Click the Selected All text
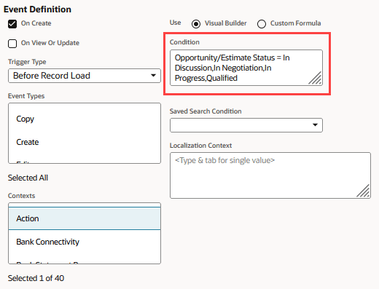Screen dimensions: 379x289 [x=28, y=178]
